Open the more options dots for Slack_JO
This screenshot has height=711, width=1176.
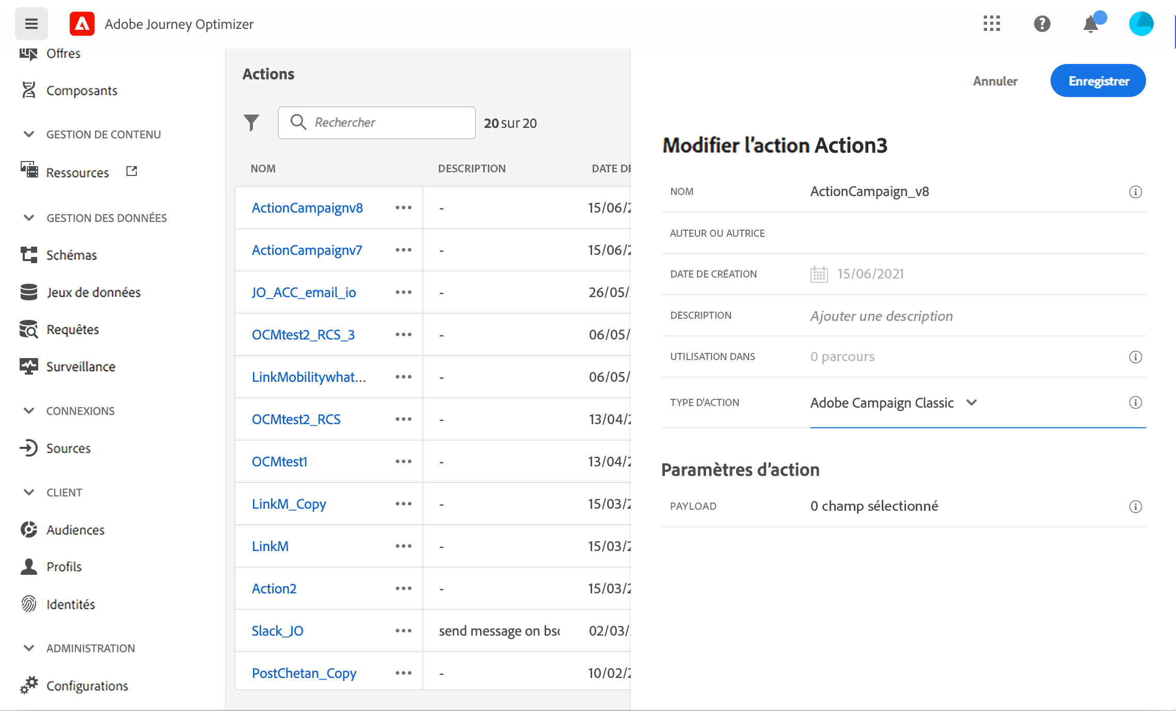pyautogui.click(x=403, y=631)
